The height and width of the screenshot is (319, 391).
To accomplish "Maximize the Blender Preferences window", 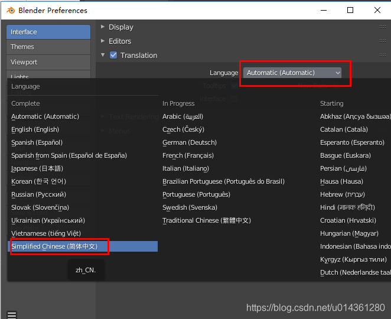I will [x=350, y=10].
